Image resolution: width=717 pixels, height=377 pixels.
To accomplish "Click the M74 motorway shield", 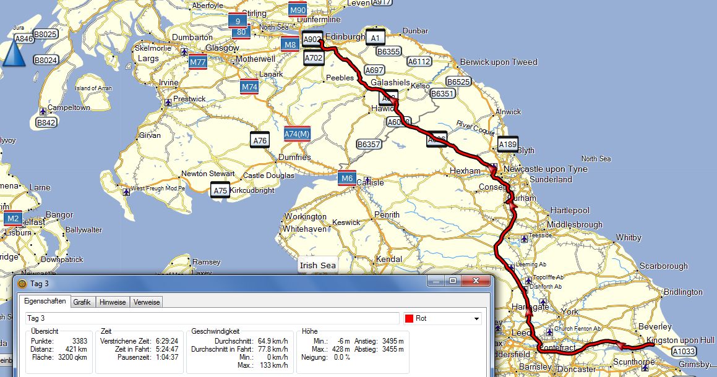I will 249,87.
